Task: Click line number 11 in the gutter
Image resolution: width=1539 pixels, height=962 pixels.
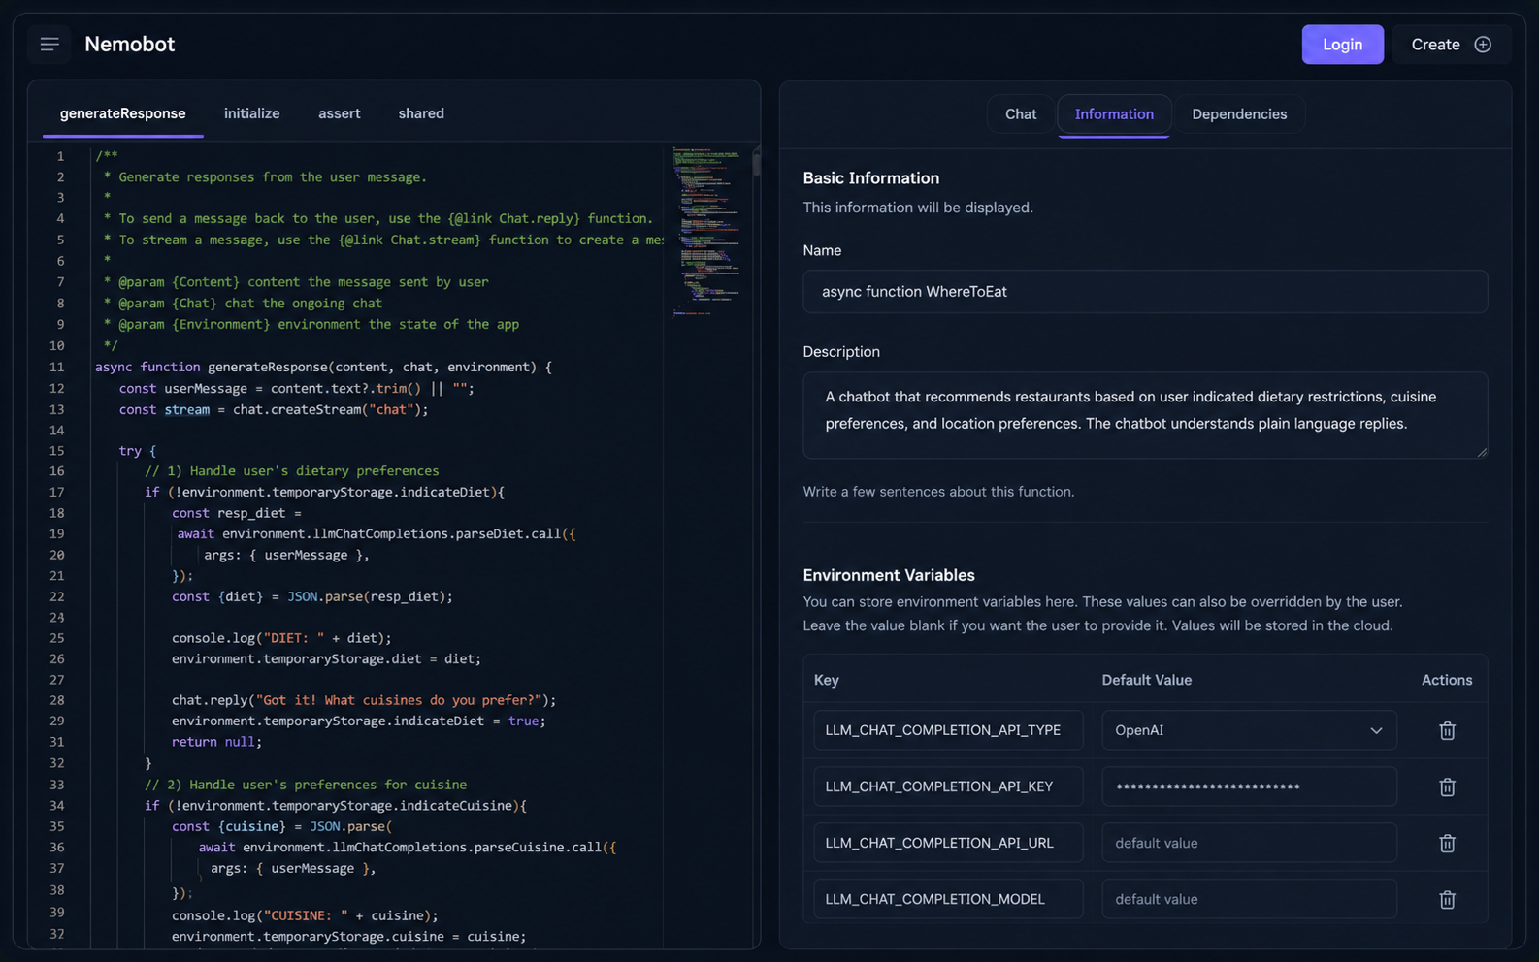Action: click(57, 367)
